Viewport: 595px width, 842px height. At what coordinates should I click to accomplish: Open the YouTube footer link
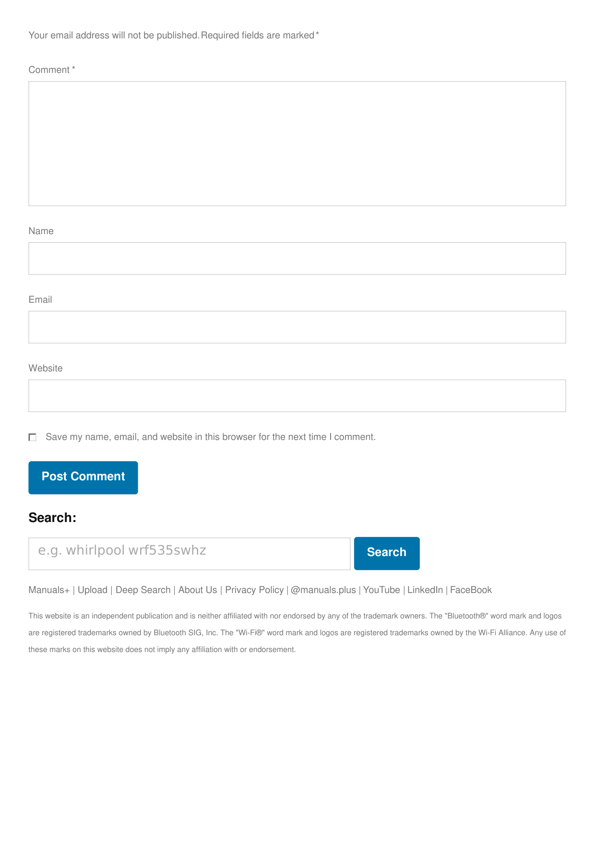pyautogui.click(x=381, y=590)
